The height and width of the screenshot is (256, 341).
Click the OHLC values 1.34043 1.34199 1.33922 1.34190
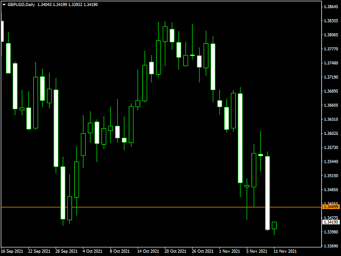click(68, 4)
